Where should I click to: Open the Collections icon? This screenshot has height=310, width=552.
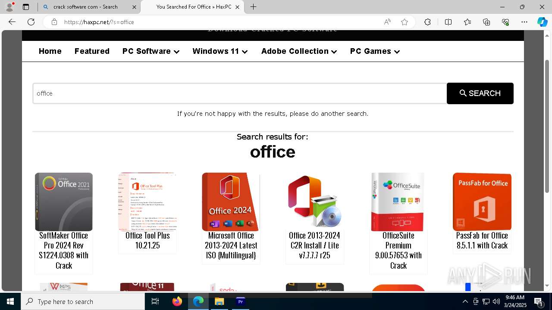tap(486, 22)
